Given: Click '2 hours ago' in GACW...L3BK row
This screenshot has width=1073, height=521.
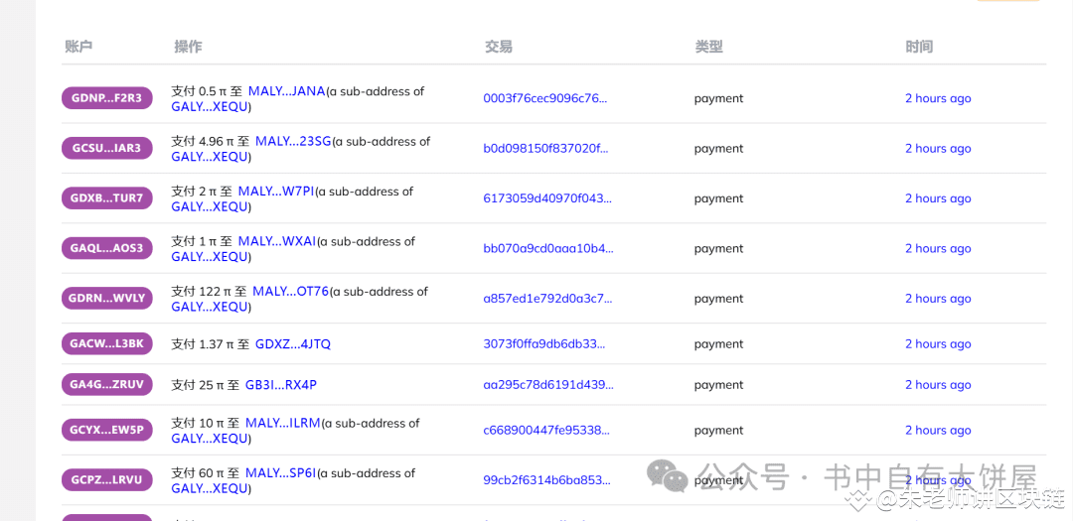Looking at the screenshot, I should click(938, 344).
